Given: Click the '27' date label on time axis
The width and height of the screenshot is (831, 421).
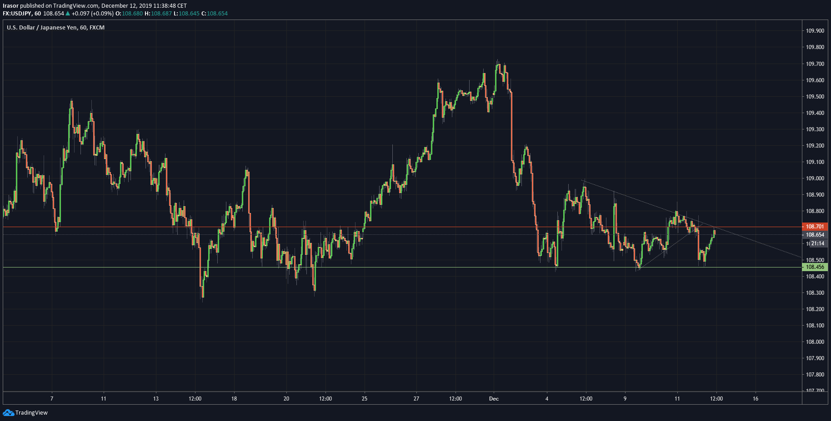Looking at the screenshot, I should click(x=416, y=399).
